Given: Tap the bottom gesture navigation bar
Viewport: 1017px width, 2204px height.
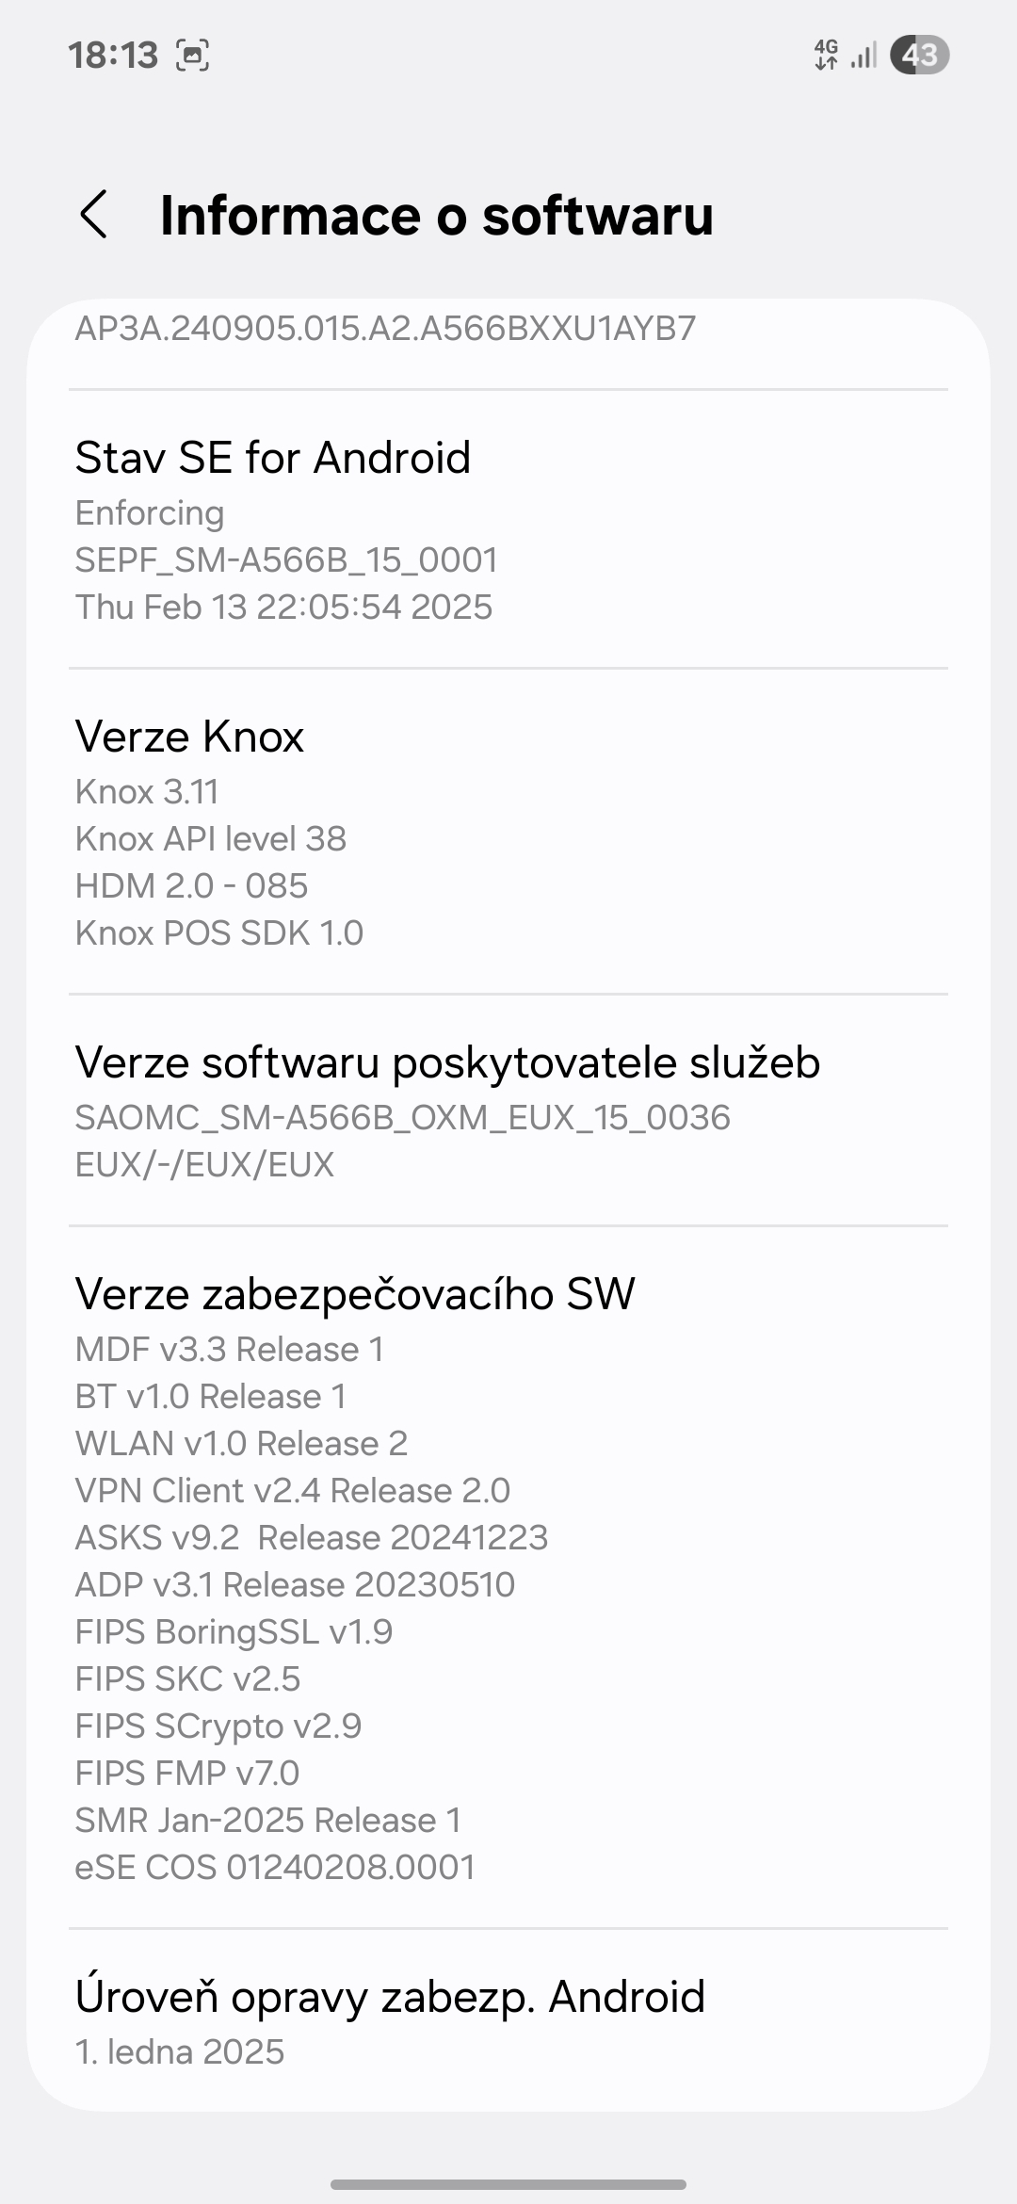Looking at the screenshot, I should [x=508, y=2184].
